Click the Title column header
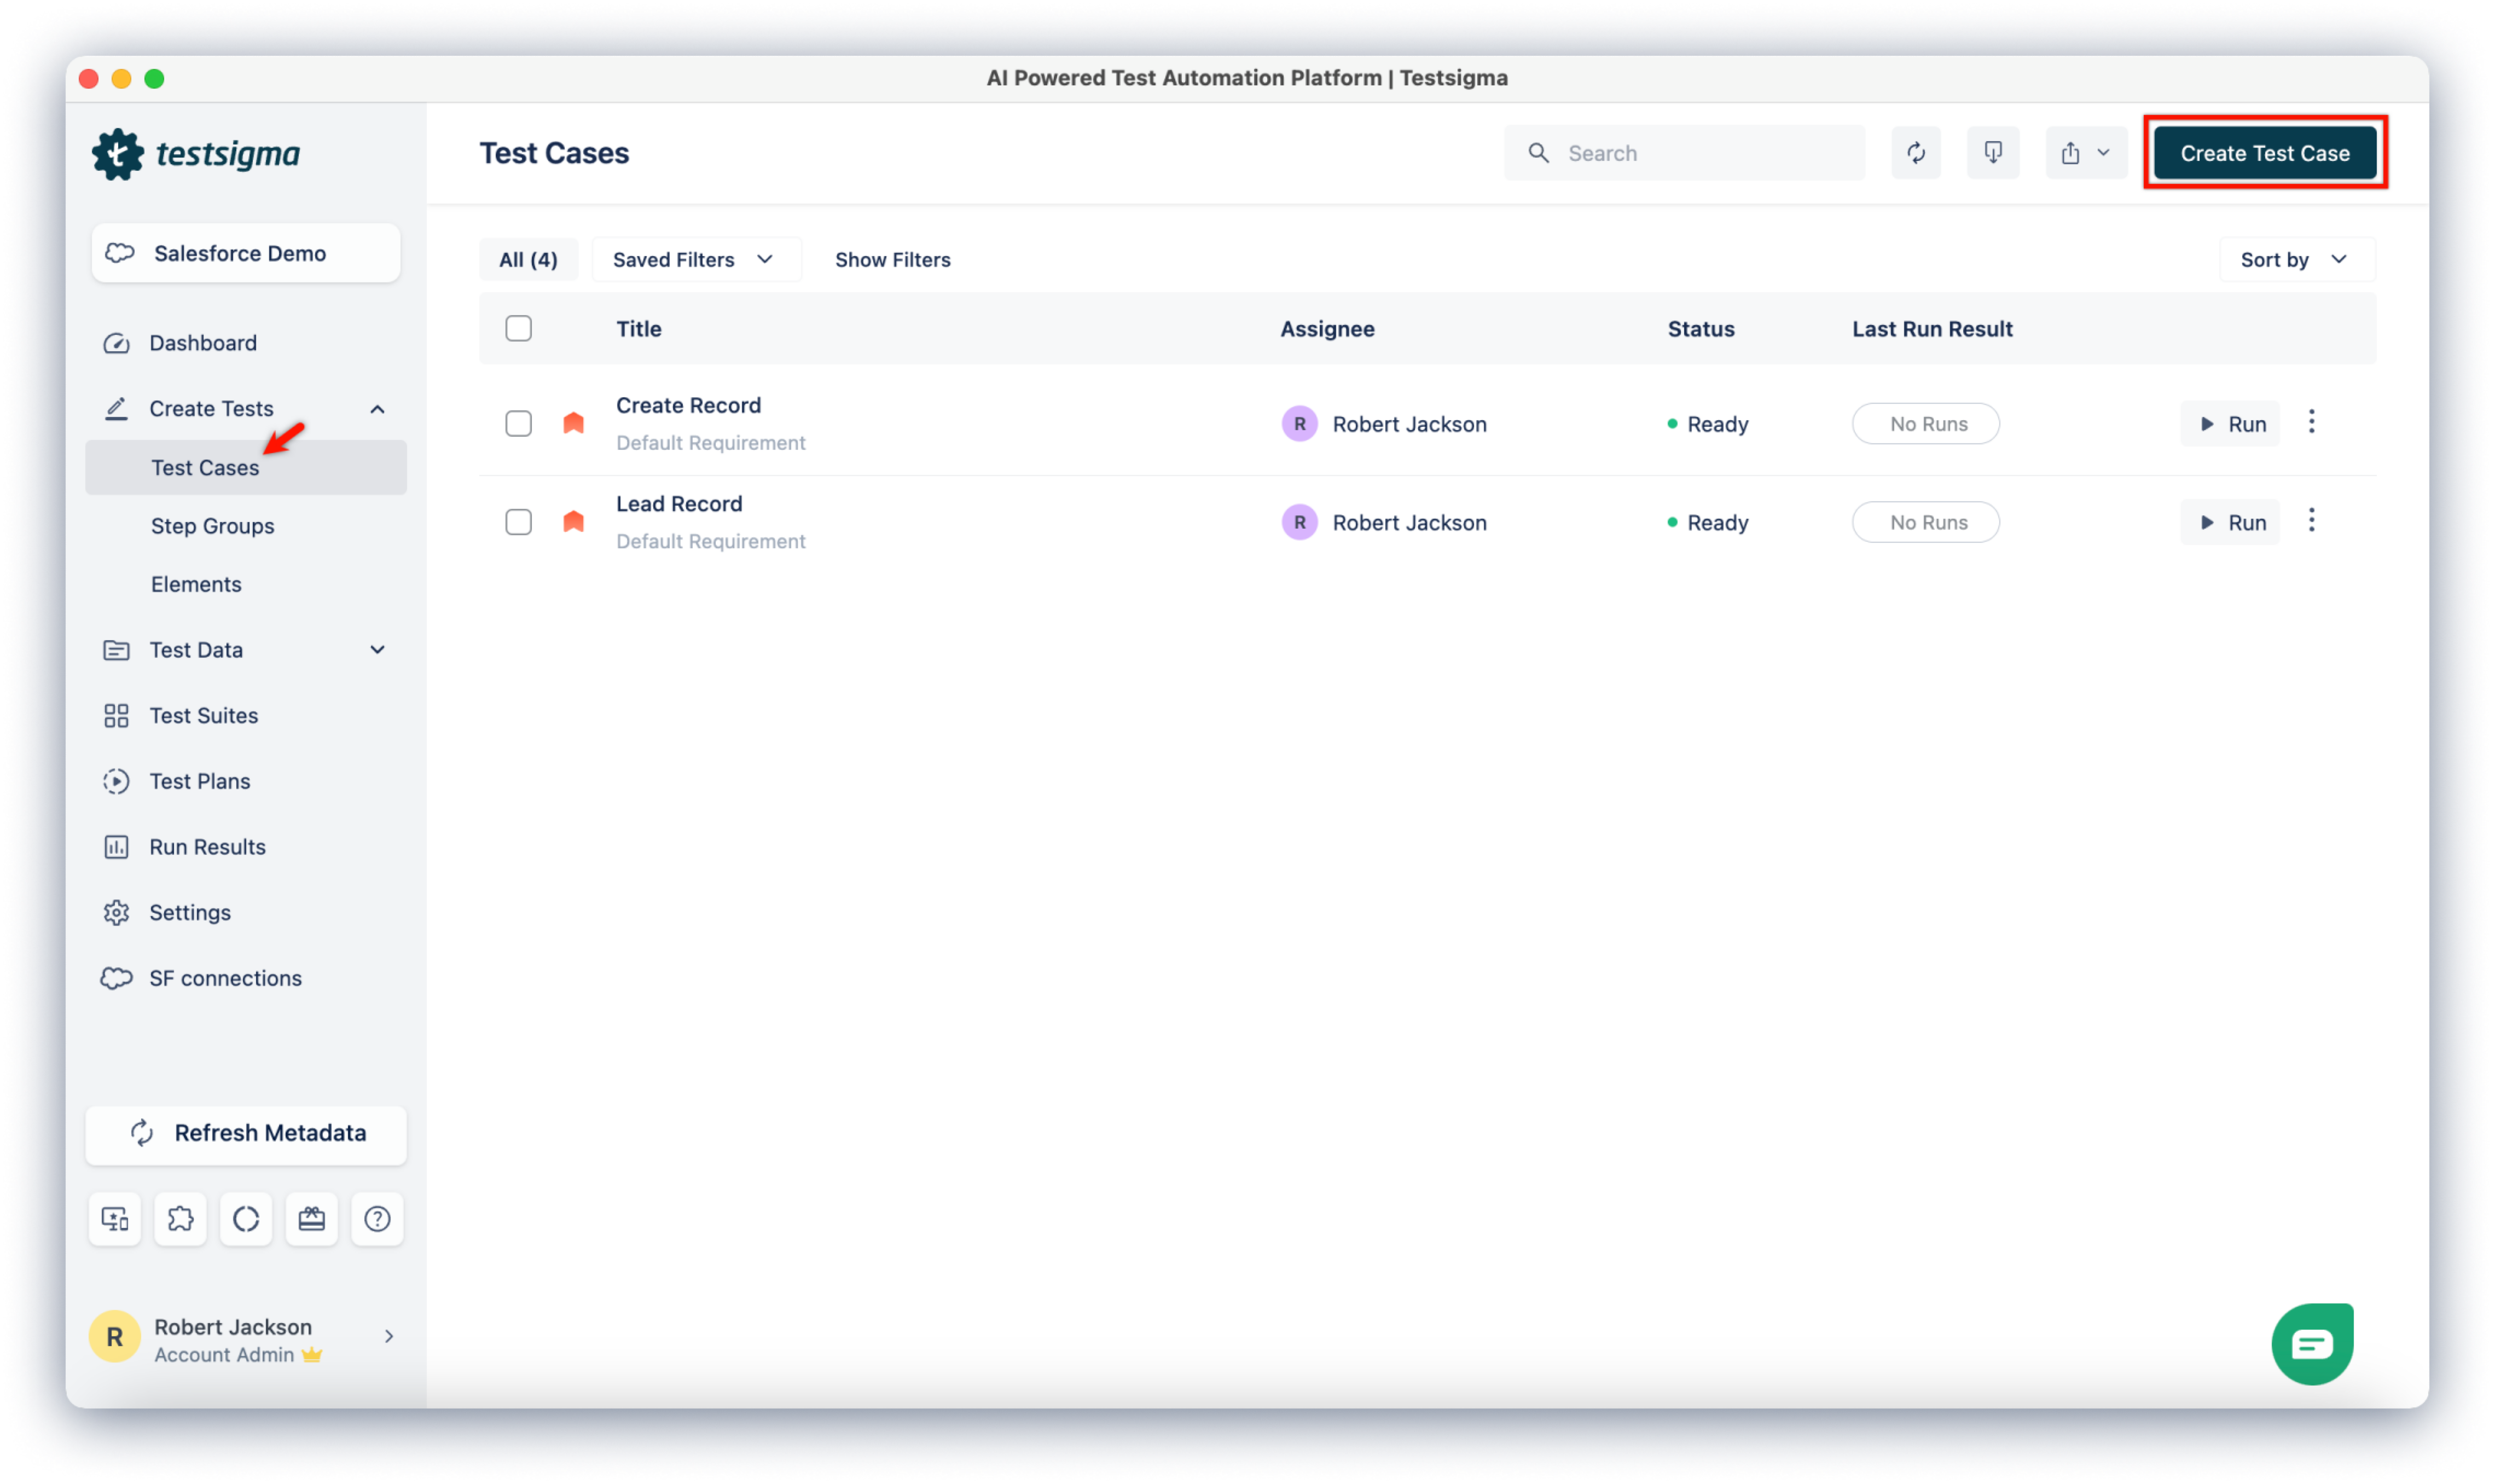2495x1484 pixels. pos(639,329)
